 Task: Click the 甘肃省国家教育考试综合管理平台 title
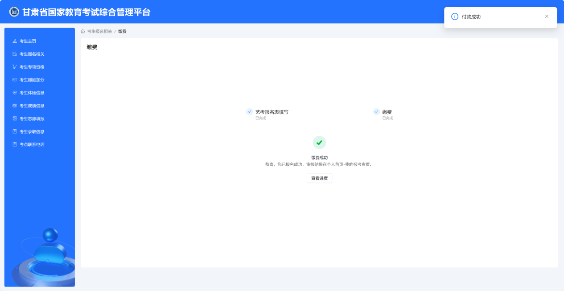86,12
